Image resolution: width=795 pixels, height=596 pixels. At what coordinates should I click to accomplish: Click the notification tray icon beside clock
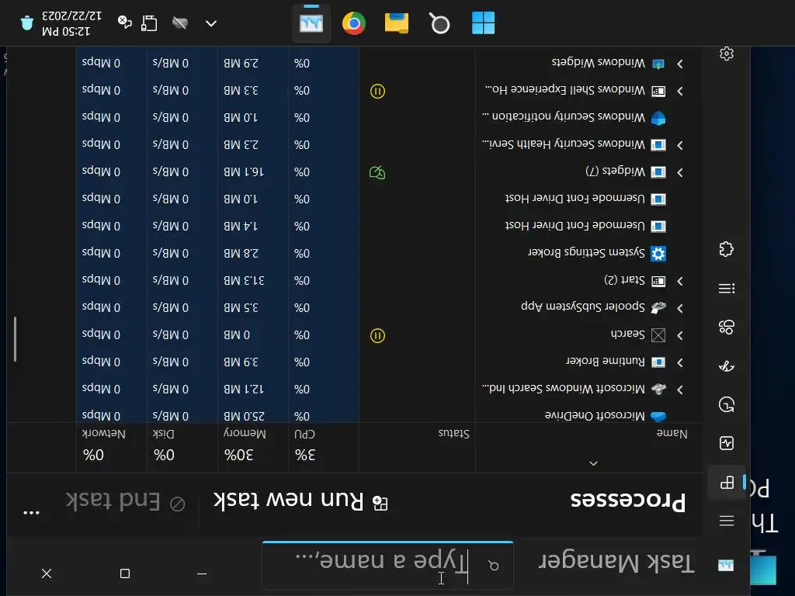27,23
